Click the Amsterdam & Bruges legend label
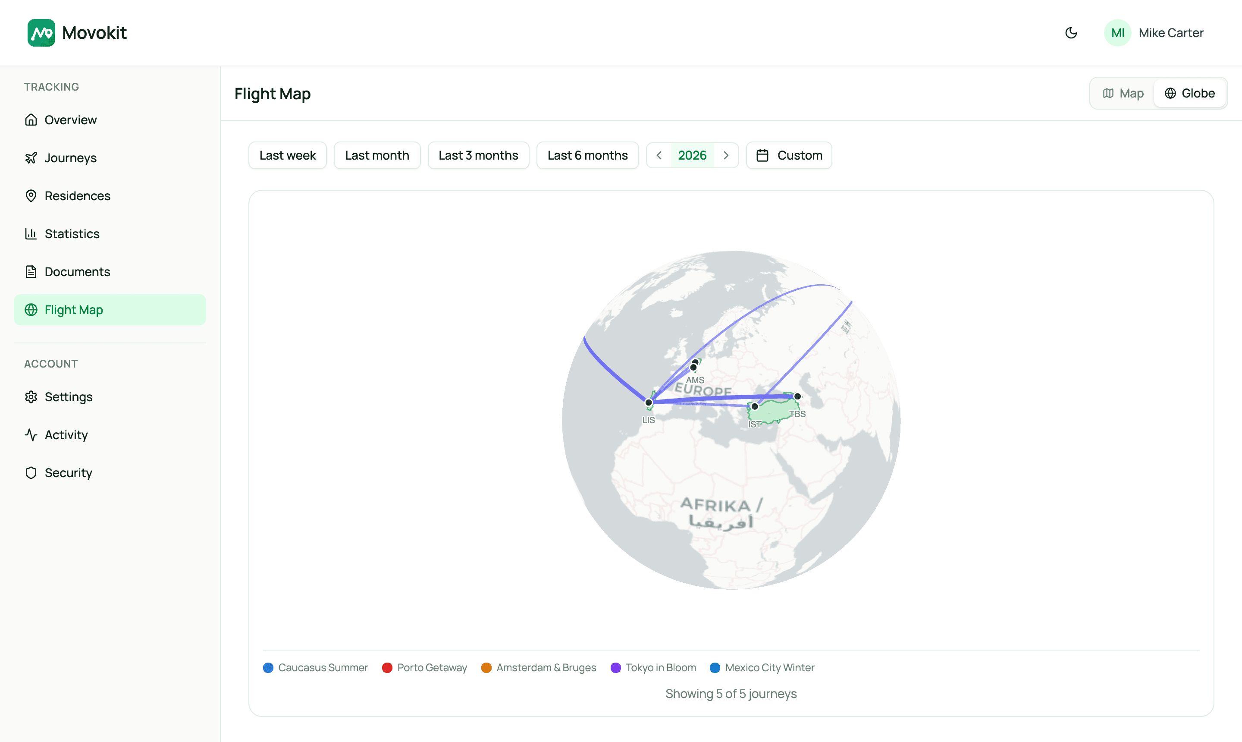 pos(546,668)
